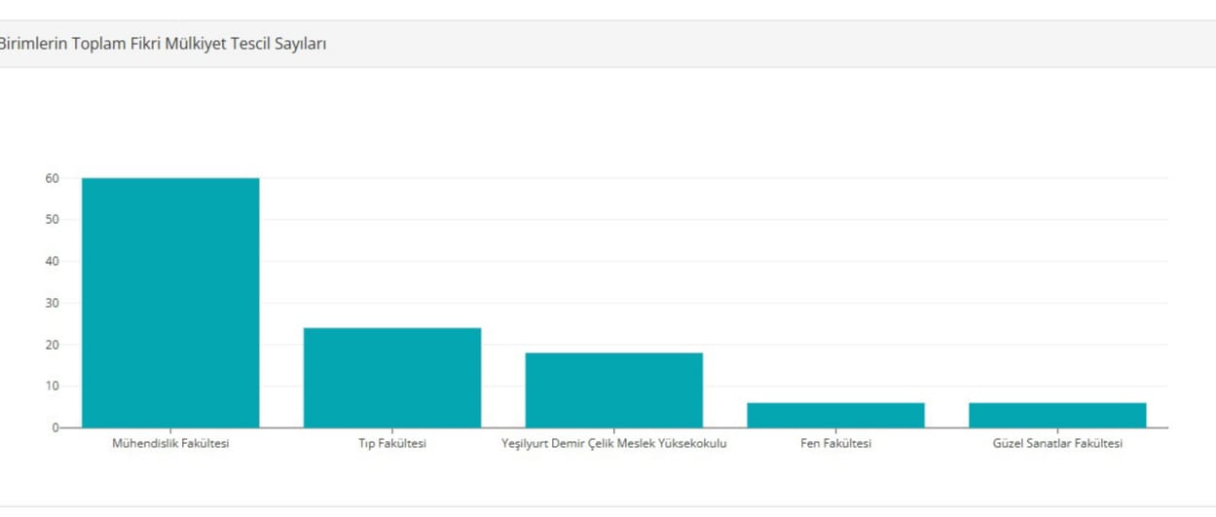Click the Fen Fakültesi axis label
The image size is (1216, 517).
(x=835, y=444)
